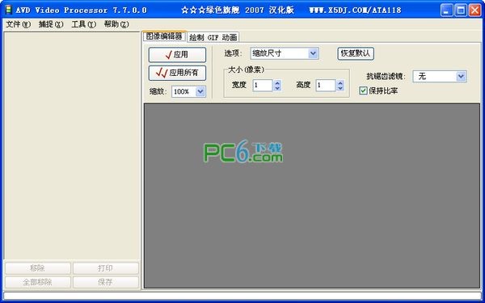485x303 pixels.
Task: Click the disabled 打印 button
Action: point(105,268)
